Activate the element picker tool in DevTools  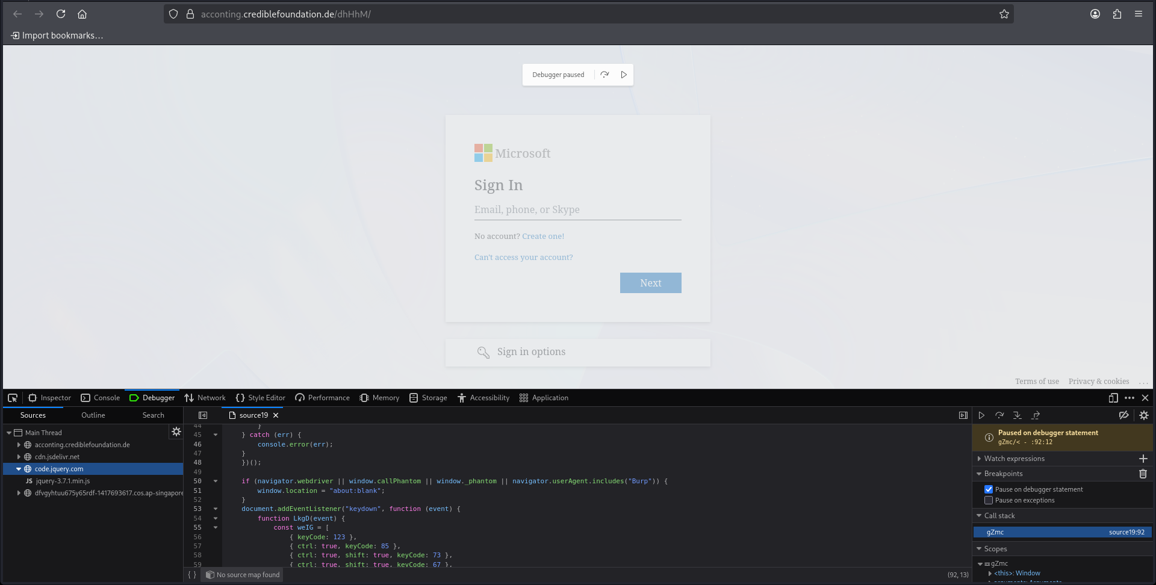click(x=13, y=398)
